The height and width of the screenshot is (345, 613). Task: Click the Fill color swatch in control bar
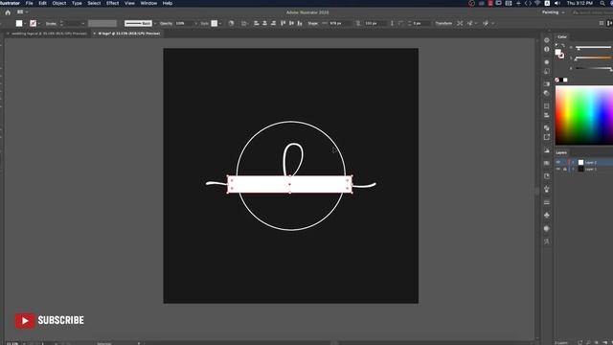(x=19, y=23)
